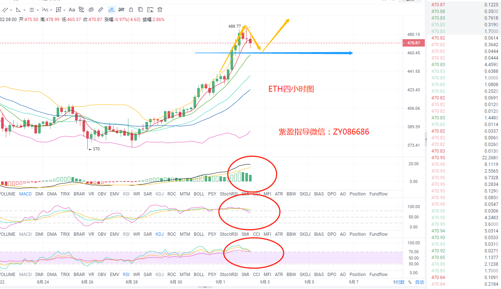Click the collapse handle beside the order list
The image size is (501, 289).
click(x=426, y=139)
